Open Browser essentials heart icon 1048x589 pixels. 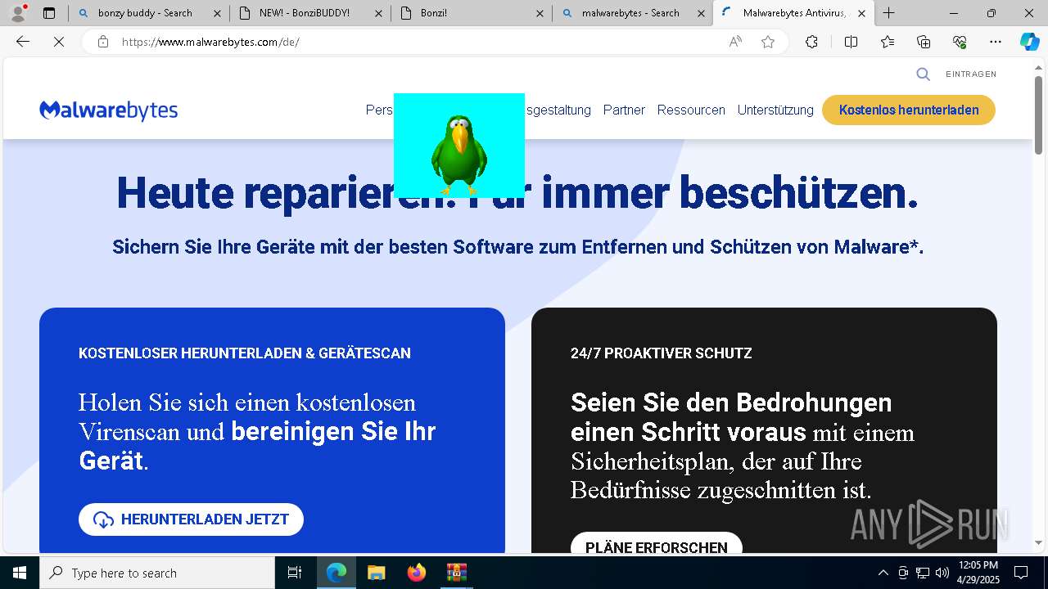pos(960,42)
